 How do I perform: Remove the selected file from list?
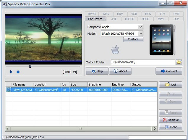point(171,120)
